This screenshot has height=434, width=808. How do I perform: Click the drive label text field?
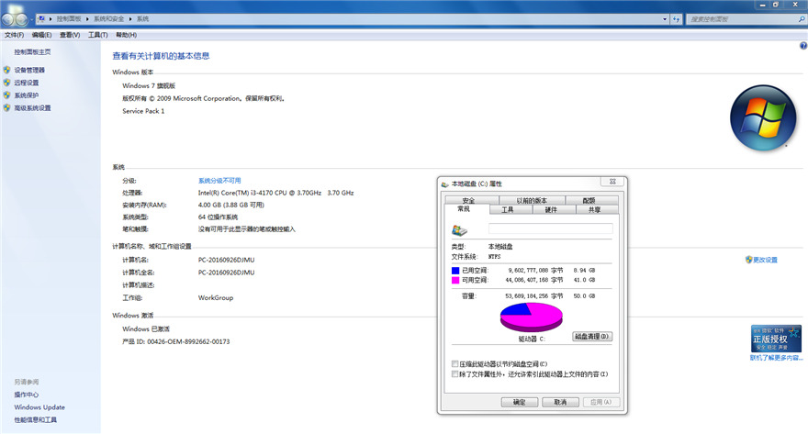pyautogui.click(x=550, y=228)
